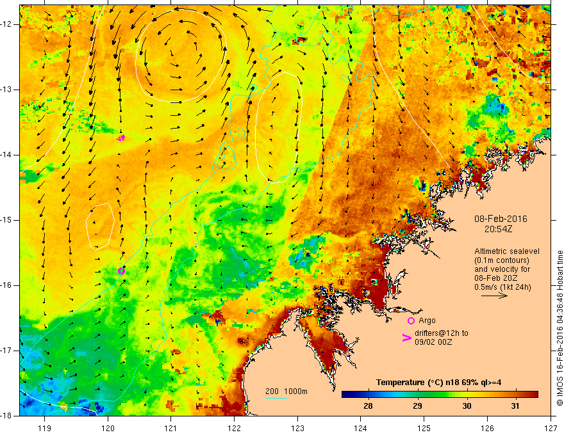
Task: Click the latitude axis label -16
Action: [x=7, y=285]
